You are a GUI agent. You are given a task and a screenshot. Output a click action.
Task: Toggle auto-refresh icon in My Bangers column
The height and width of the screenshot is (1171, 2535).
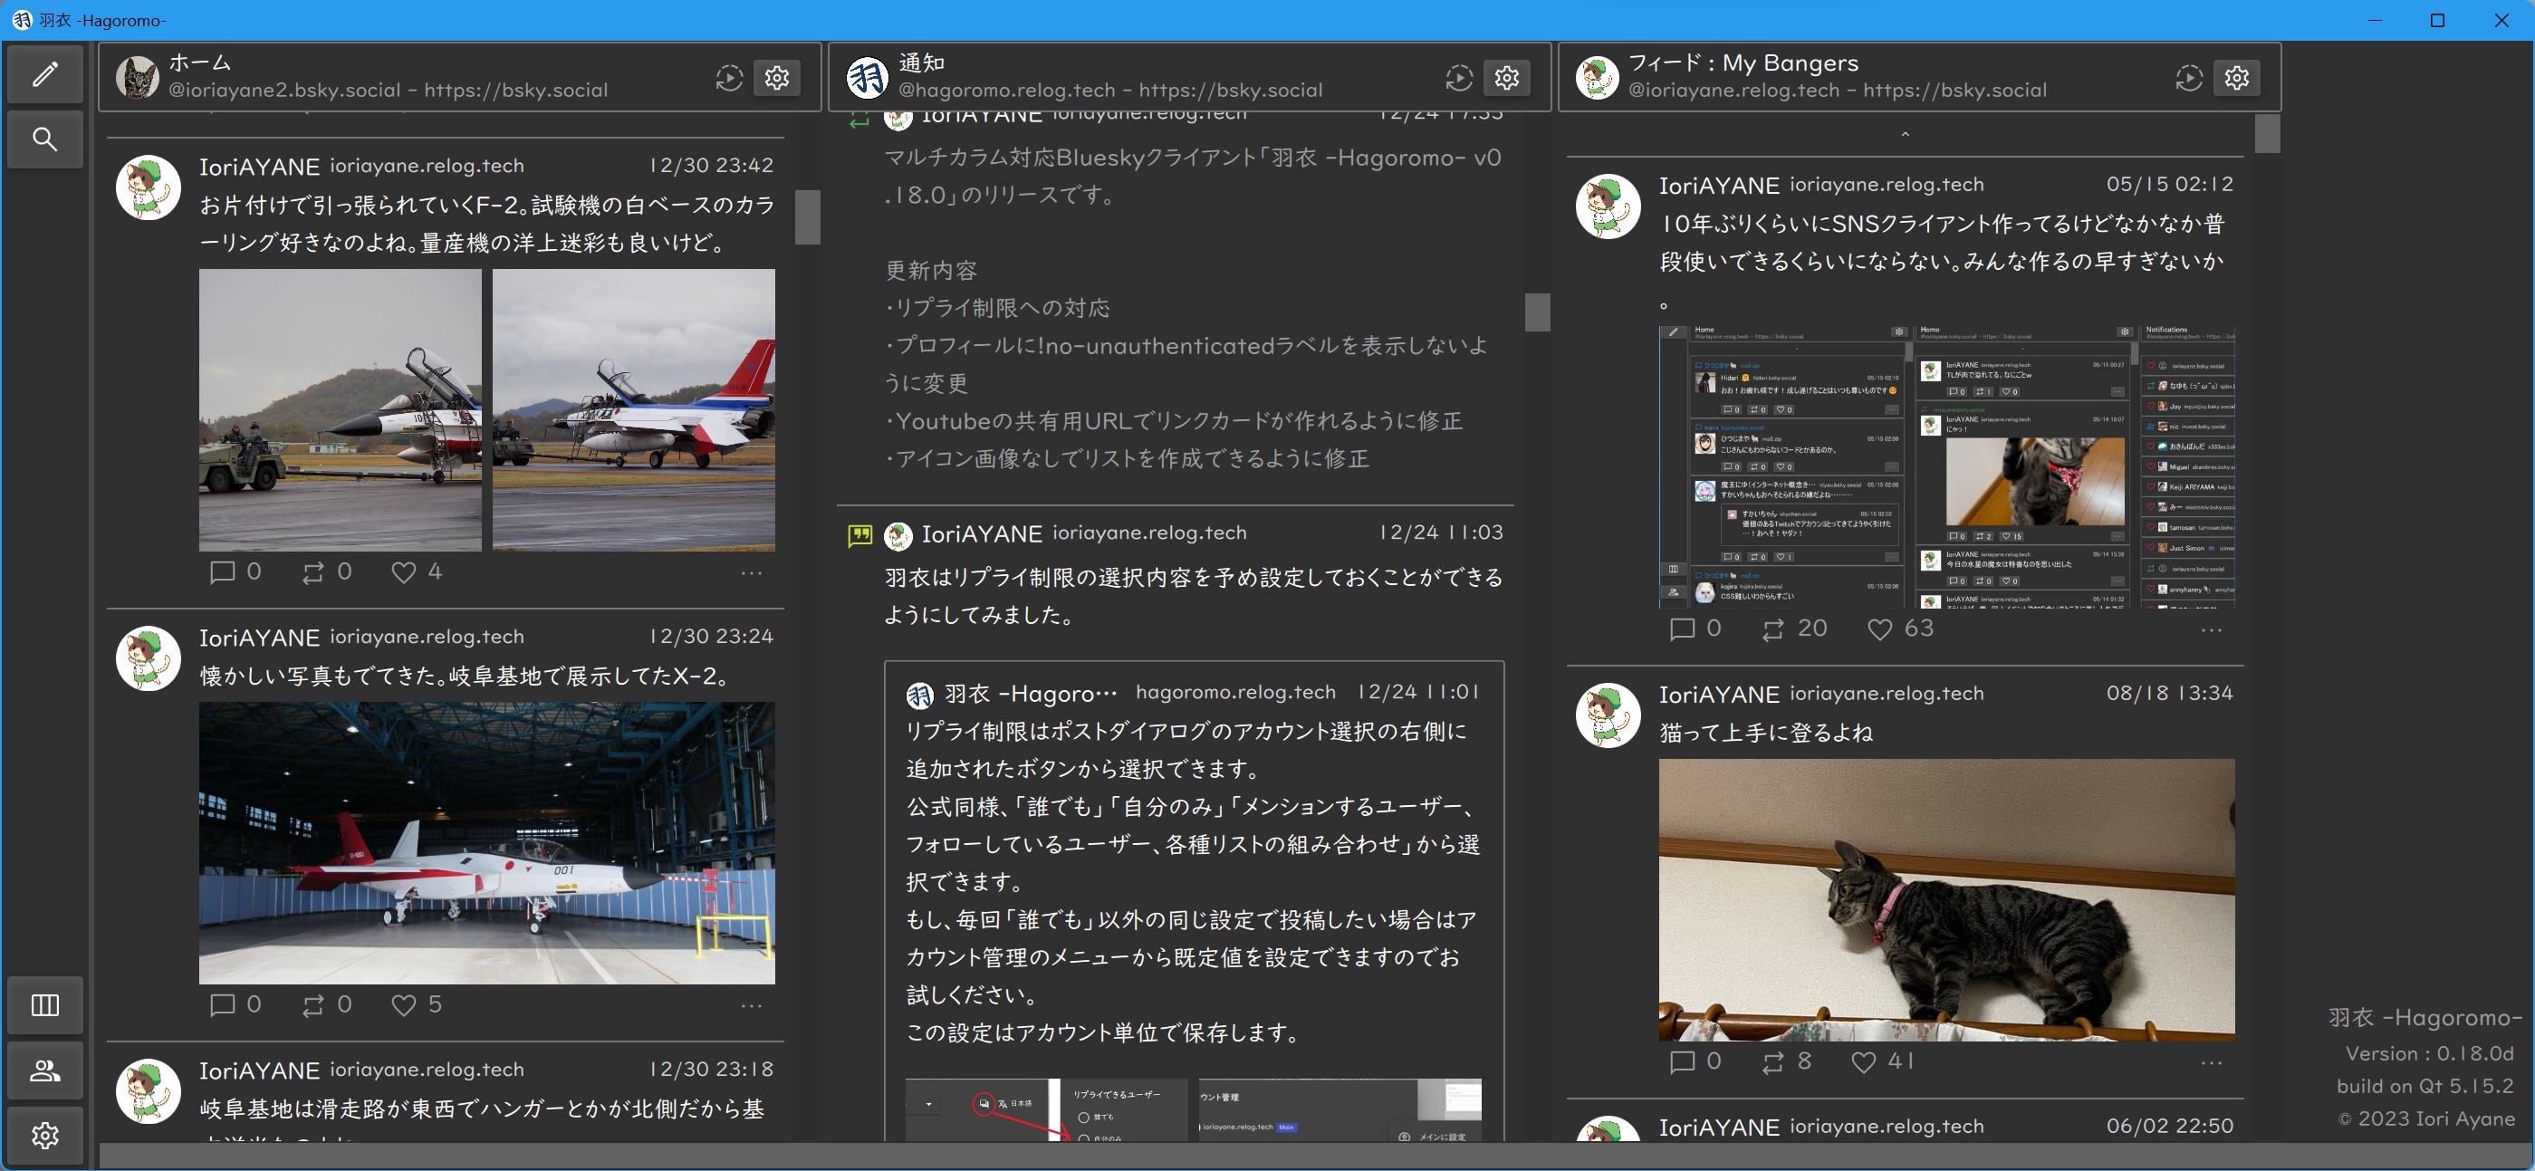tap(2189, 78)
